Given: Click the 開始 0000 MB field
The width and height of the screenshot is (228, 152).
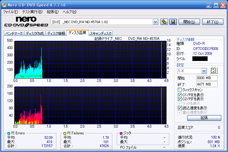Looking at the screenshot, I should click(207, 78).
